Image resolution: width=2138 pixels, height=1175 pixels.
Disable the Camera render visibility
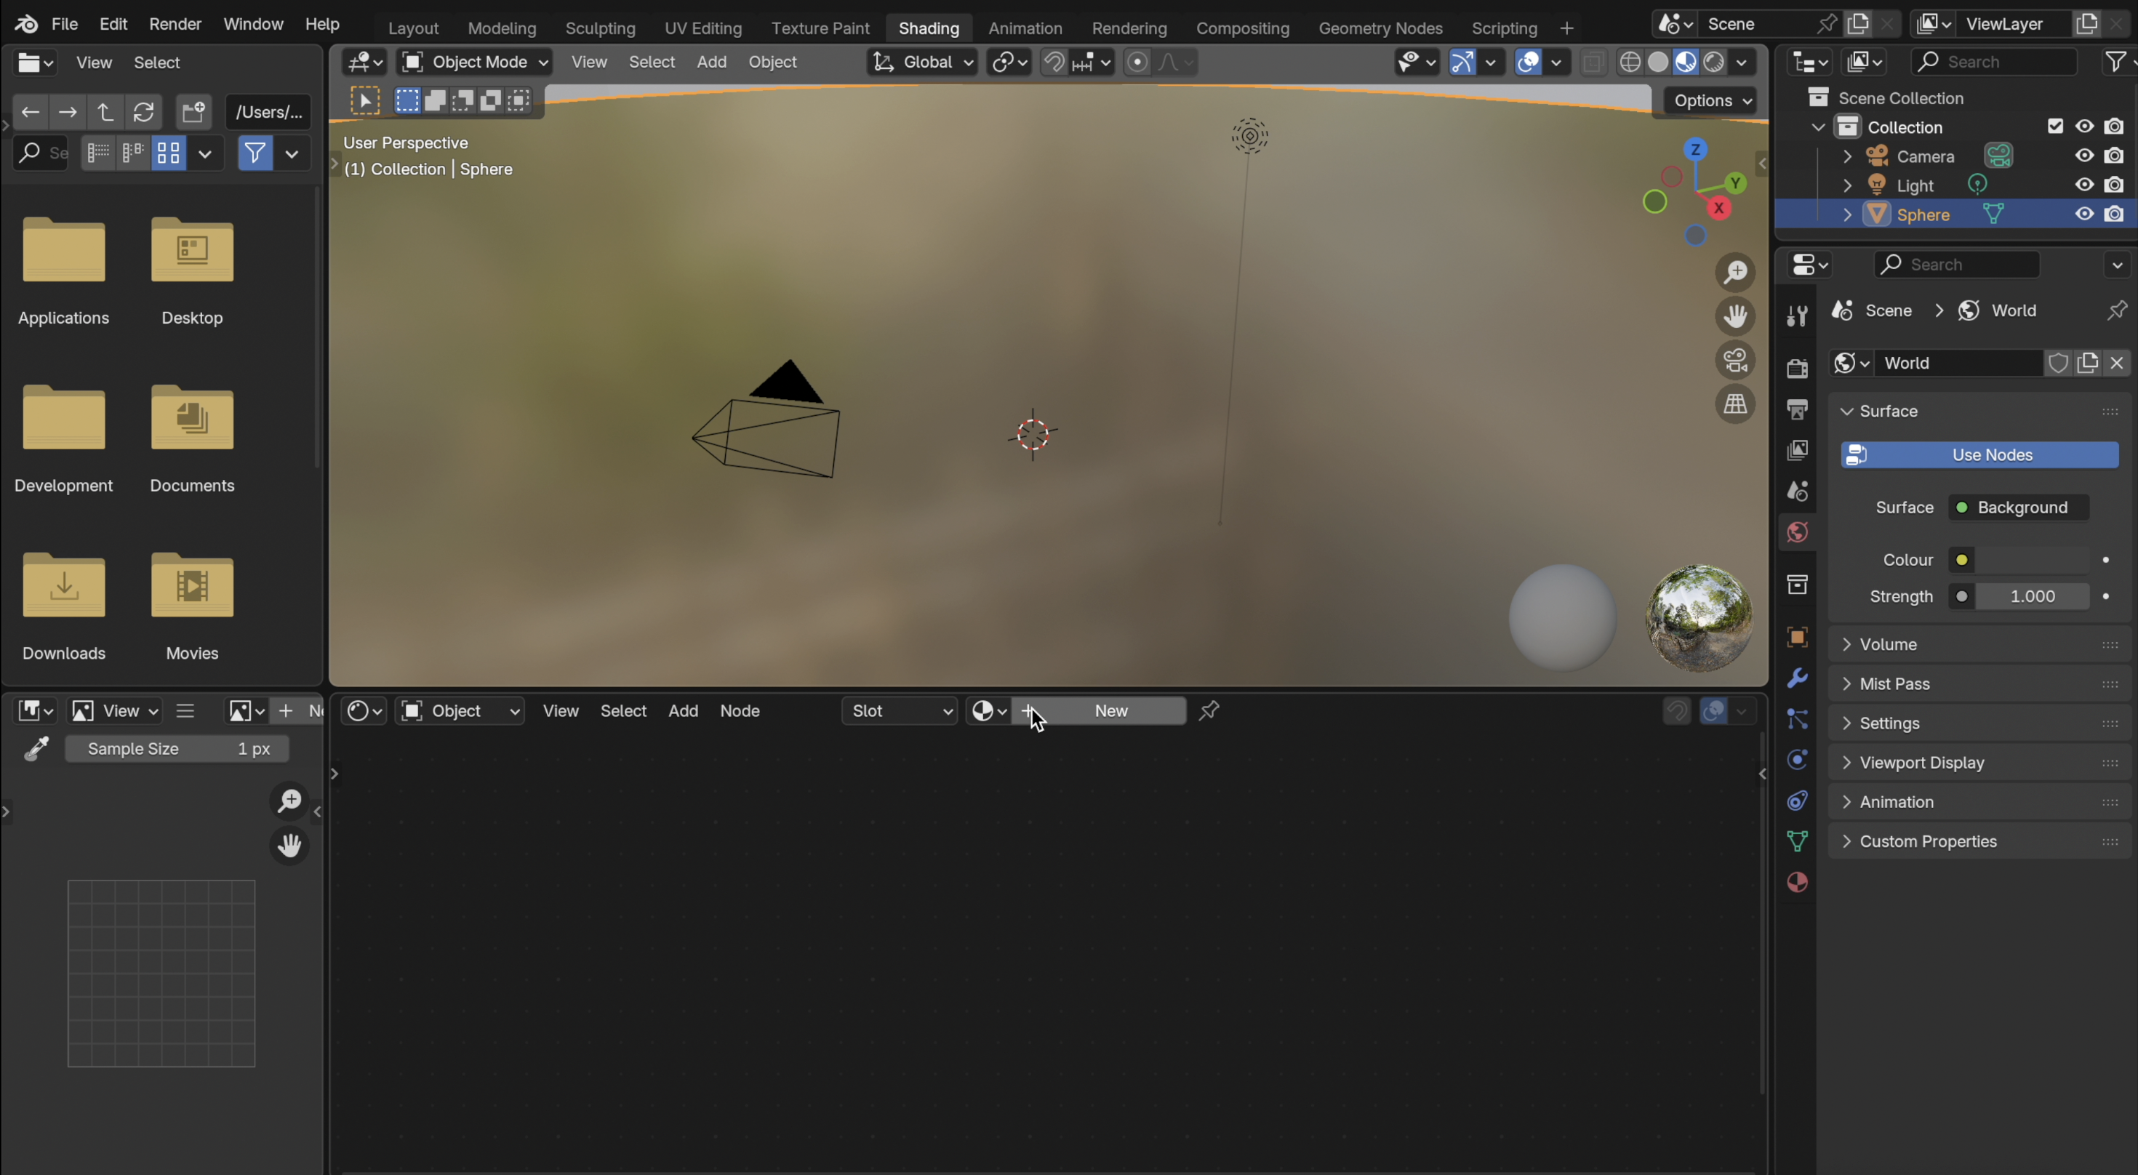coord(2114,156)
